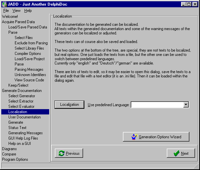Open Parsing Messages in the tree

(x=29, y=69)
